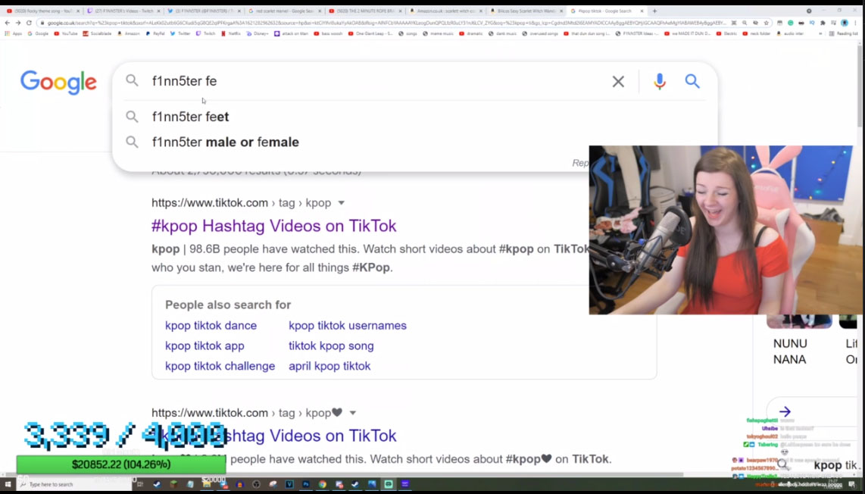Image resolution: width=865 pixels, height=494 pixels.
Task: Reload the current page
Action: 29,23
